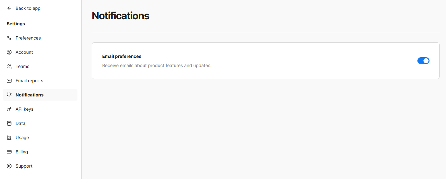
Task: Disable the Email preferences toggle
Action: click(423, 61)
